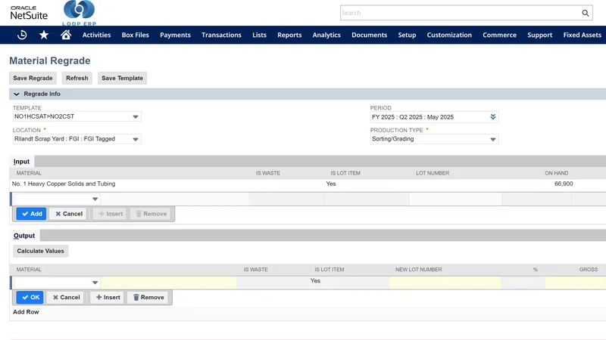
Task: Select the Output tab
Action: point(24,236)
